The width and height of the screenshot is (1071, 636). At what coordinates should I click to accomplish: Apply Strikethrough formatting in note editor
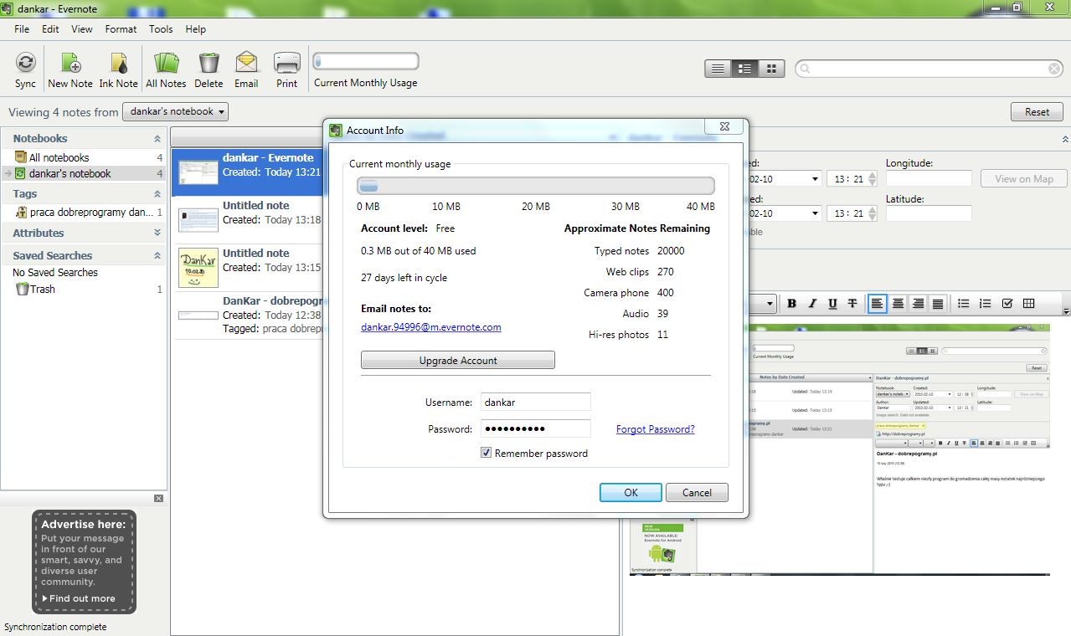[x=852, y=304]
